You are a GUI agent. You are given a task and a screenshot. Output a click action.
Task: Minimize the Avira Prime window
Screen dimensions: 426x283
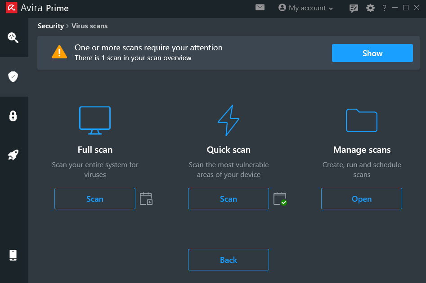[x=395, y=8]
